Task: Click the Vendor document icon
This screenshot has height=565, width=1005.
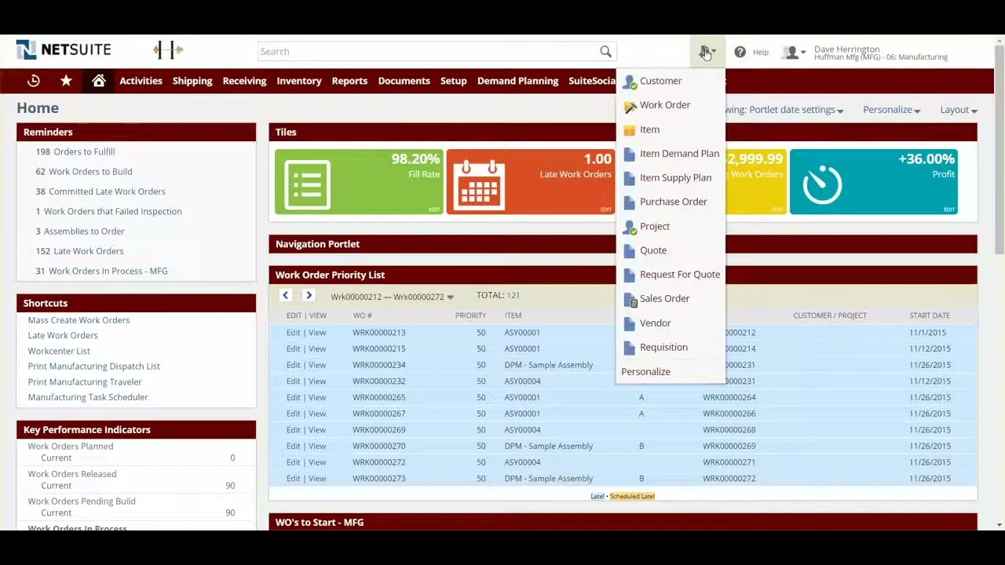Action: pyautogui.click(x=629, y=323)
